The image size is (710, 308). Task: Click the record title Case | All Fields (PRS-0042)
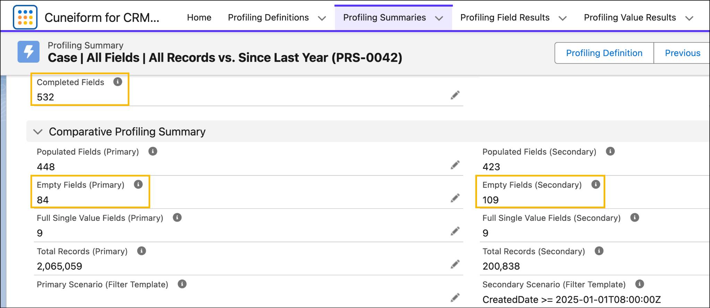[x=225, y=57]
